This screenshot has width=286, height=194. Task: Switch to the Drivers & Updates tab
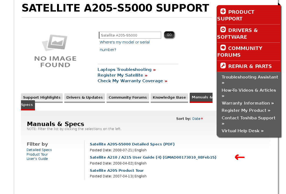[84, 98]
